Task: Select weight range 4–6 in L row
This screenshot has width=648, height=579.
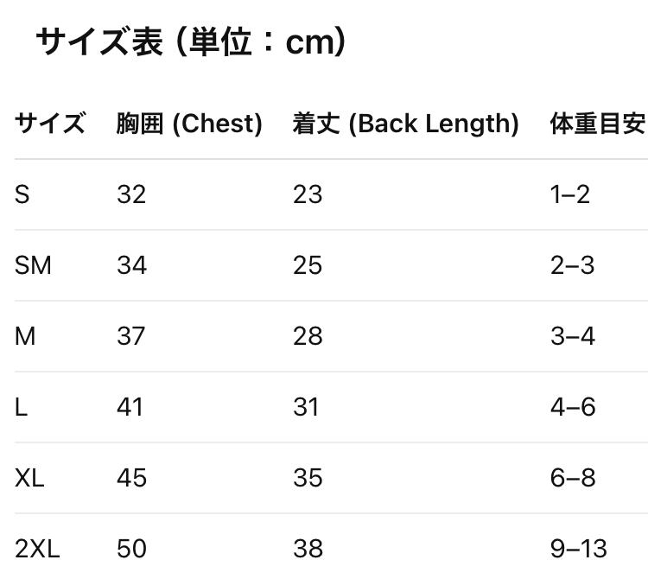Action: 573,407
